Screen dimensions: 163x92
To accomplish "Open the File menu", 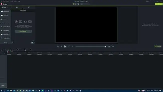I will (1, 1).
